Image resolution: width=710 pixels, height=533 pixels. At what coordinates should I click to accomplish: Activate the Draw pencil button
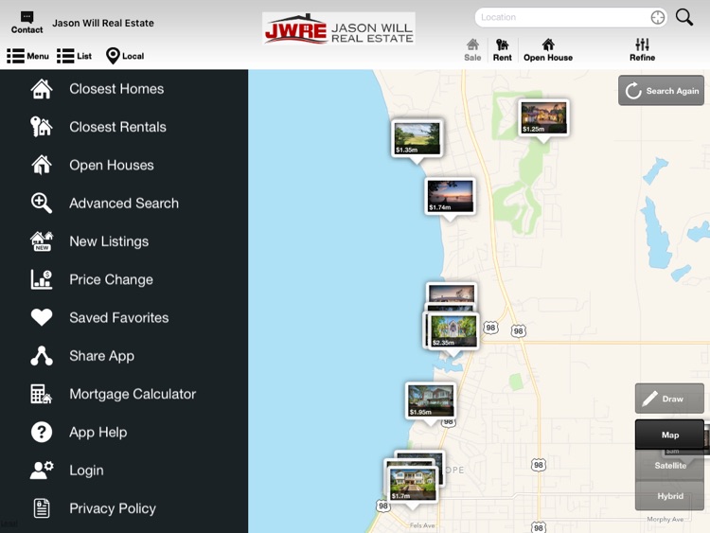[669, 399]
